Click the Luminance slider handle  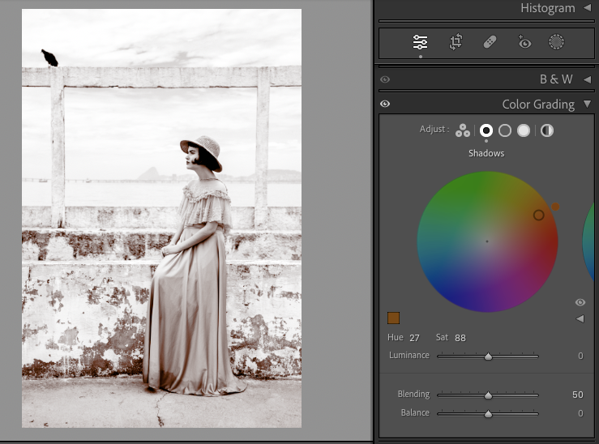pos(488,356)
